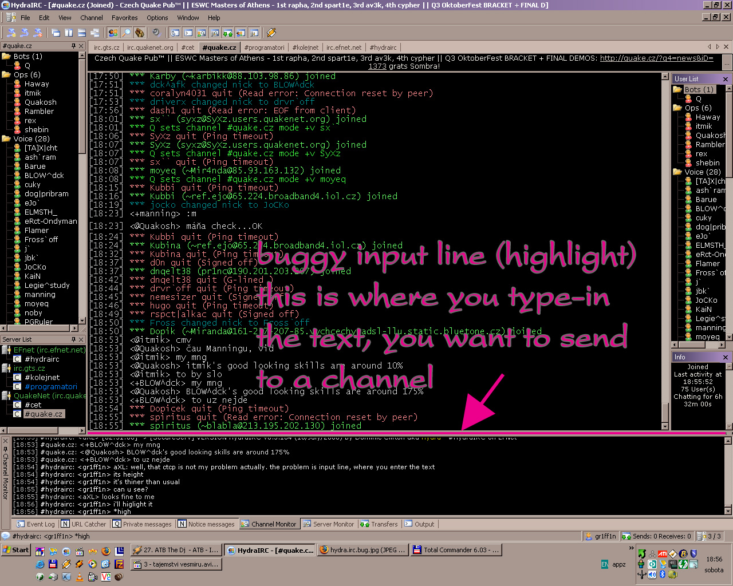
Task: Toggle the pin on Server List panel
Action: [73, 339]
